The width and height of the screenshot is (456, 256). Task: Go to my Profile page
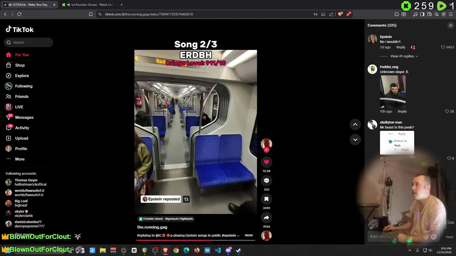16,149
